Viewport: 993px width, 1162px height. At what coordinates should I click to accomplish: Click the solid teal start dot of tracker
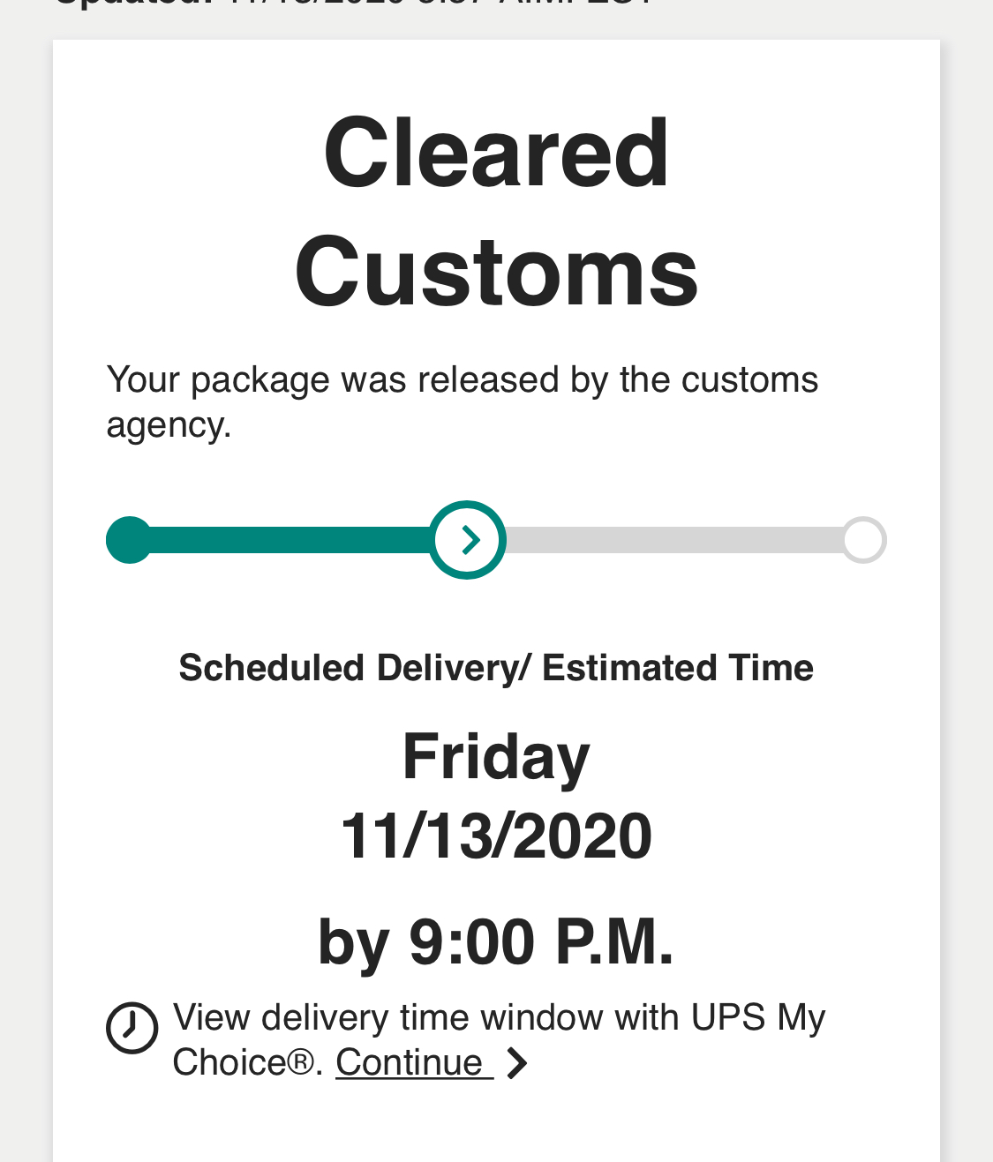click(130, 540)
